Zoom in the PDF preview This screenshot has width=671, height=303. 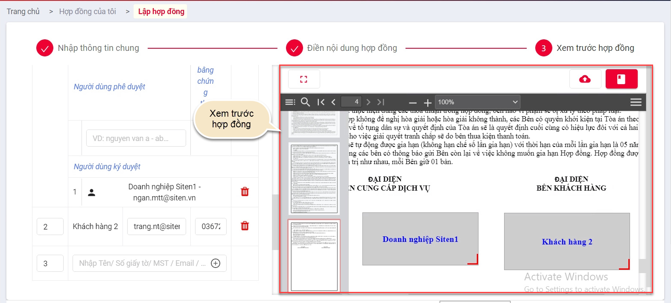[427, 103]
